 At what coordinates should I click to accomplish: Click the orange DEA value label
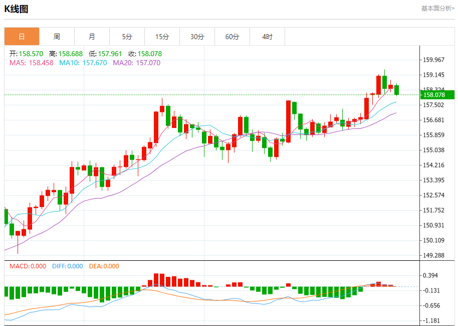(104, 266)
